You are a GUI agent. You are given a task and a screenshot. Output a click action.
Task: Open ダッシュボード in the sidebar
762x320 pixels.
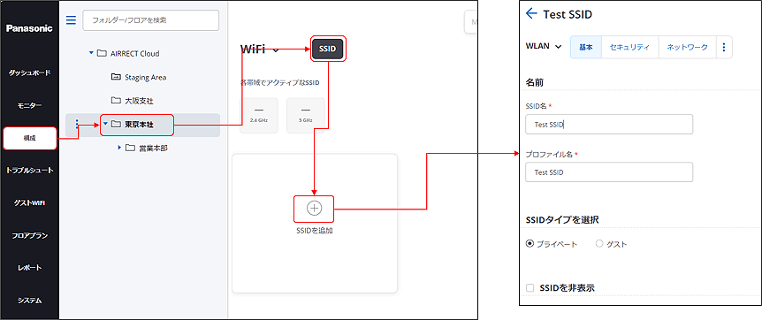point(29,73)
